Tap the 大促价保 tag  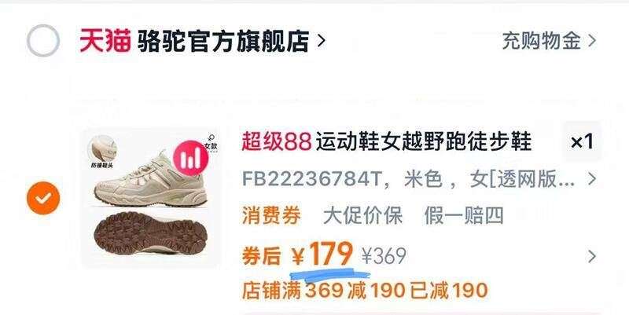tap(362, 216)
